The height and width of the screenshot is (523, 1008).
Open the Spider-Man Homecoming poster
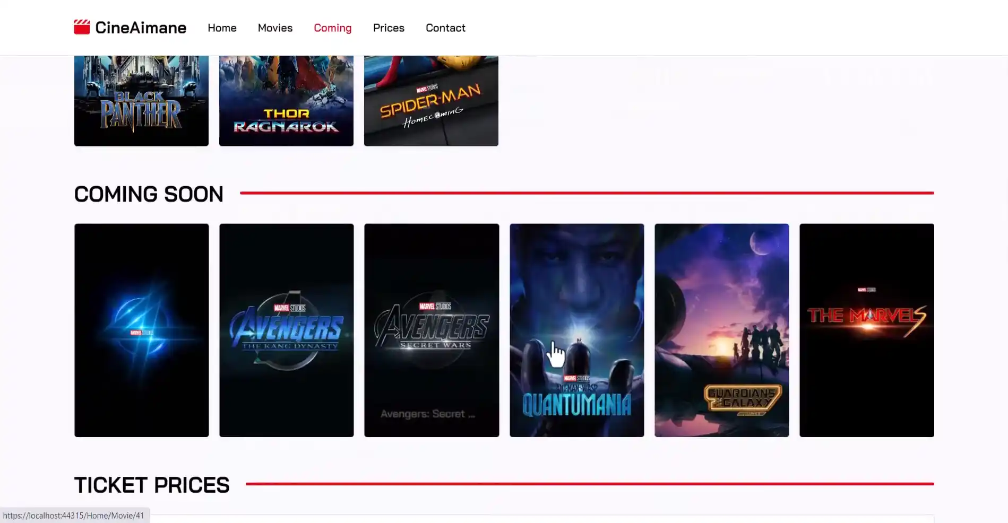(431, 101)
